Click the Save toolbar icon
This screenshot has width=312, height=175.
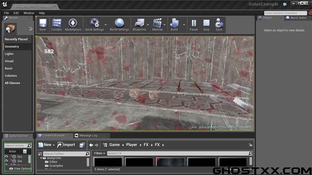[x=43, y=25]
